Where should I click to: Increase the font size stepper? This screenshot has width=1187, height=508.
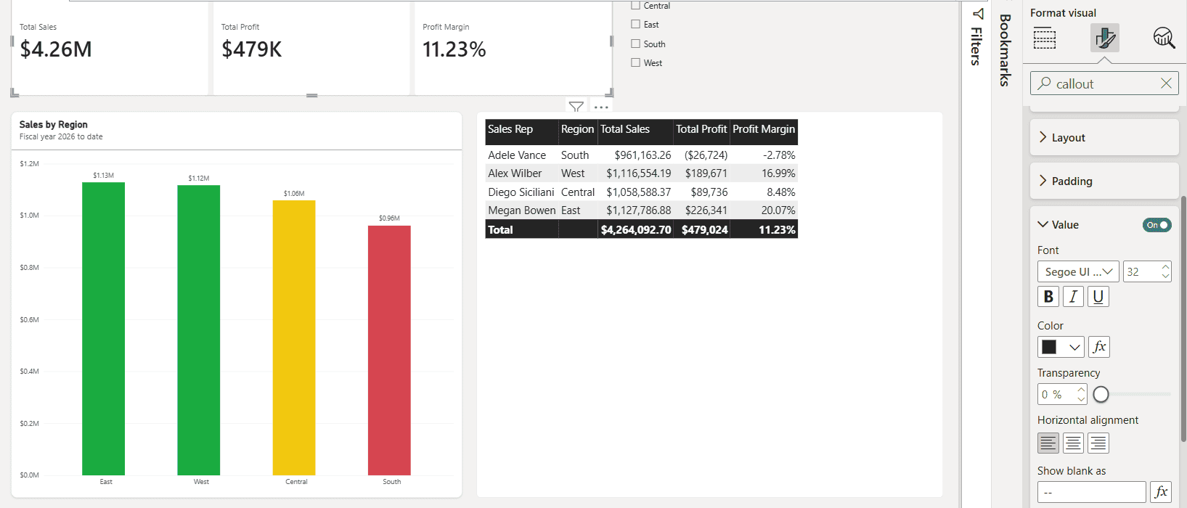pos(1165,267)
